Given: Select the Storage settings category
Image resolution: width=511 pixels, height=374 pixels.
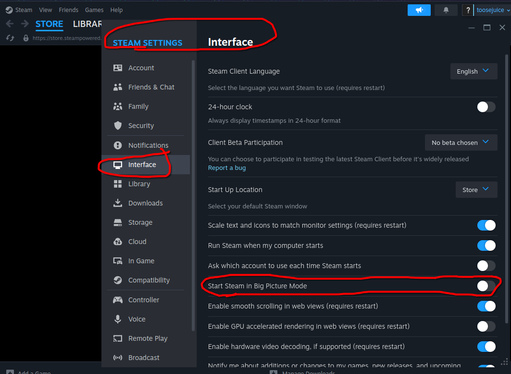Looking at the screenshot, I should 146,222.
